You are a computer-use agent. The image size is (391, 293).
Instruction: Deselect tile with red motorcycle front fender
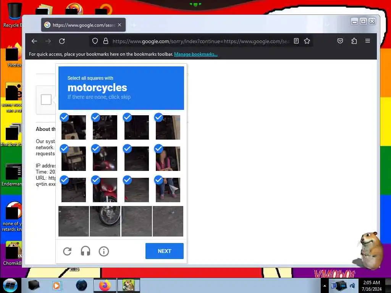(x=105, y=190)
